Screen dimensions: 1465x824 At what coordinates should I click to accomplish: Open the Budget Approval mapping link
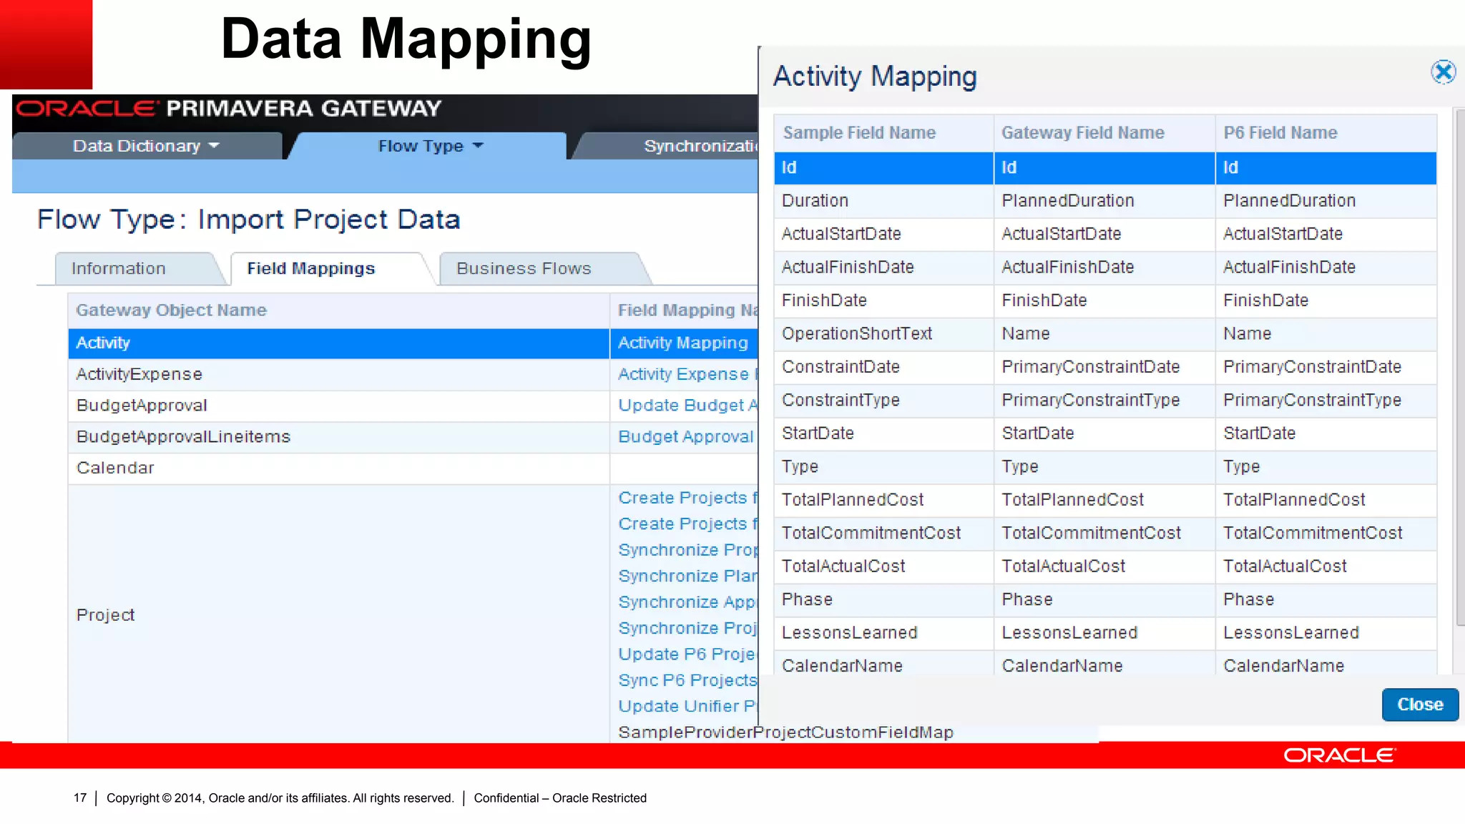[x=685, y=437]
